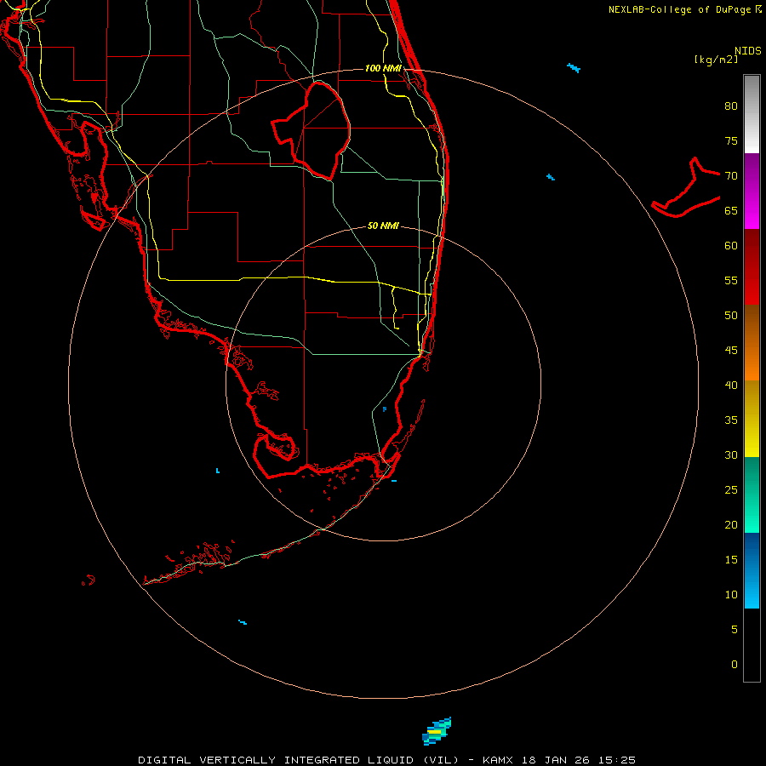The height and width of the screenshot is (766, 766).
Task: Select the 60 value on the scale
Action: 731,246
